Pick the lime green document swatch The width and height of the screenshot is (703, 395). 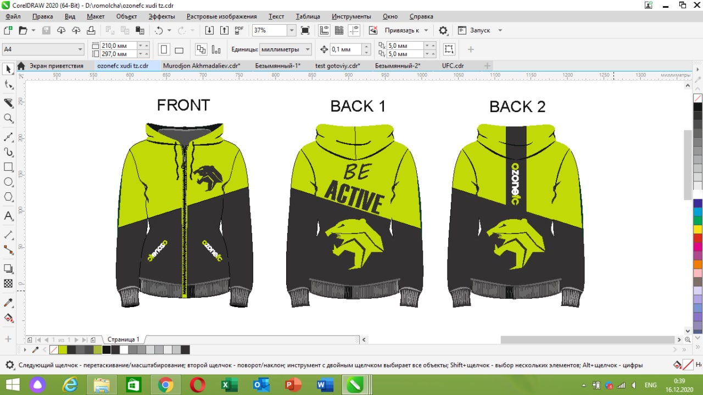tap(63, 350)
